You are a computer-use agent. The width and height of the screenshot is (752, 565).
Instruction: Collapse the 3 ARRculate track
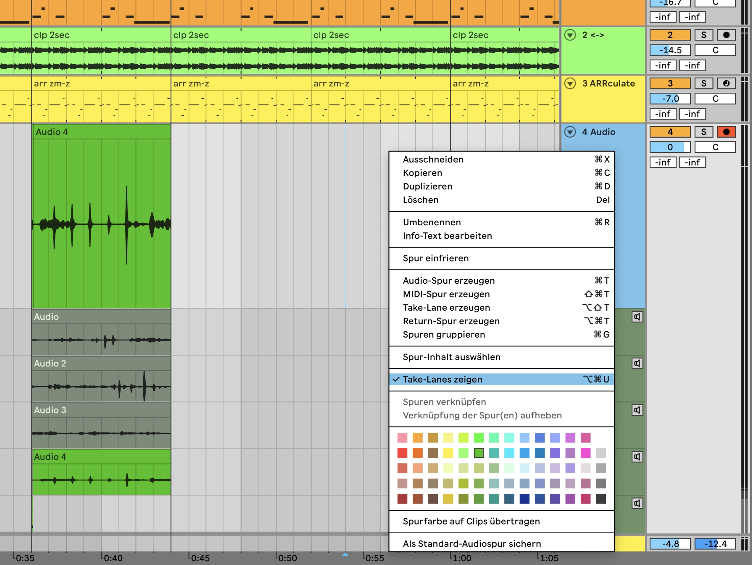[x=570, y=84]
